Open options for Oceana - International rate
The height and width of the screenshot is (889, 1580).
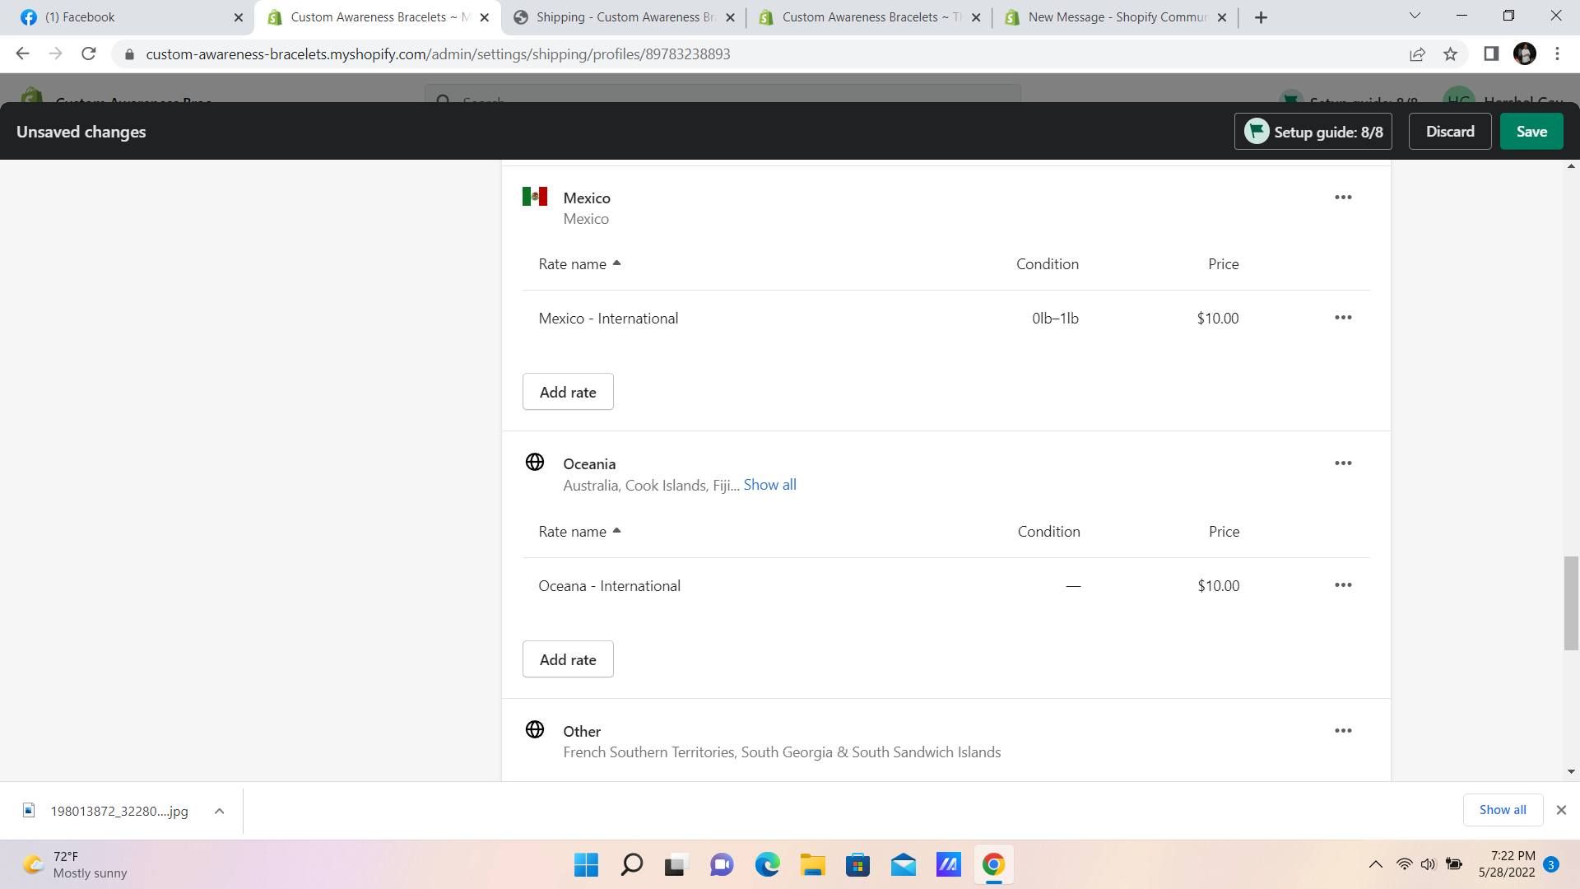1342,585
